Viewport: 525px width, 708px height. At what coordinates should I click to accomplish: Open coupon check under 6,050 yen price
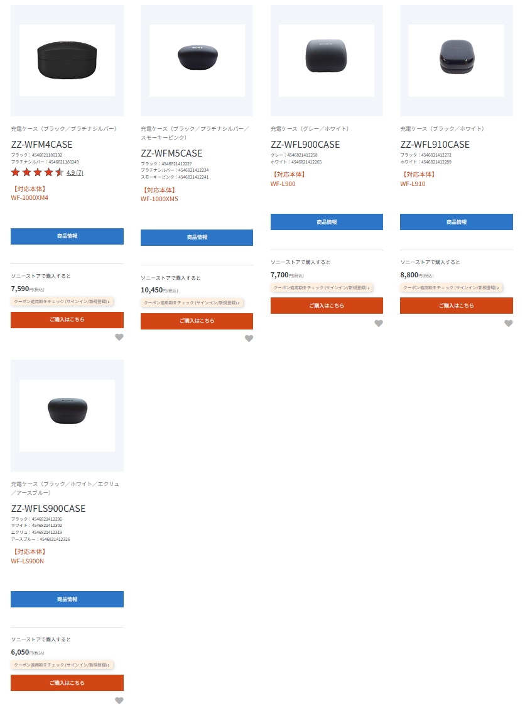point(62,665)
